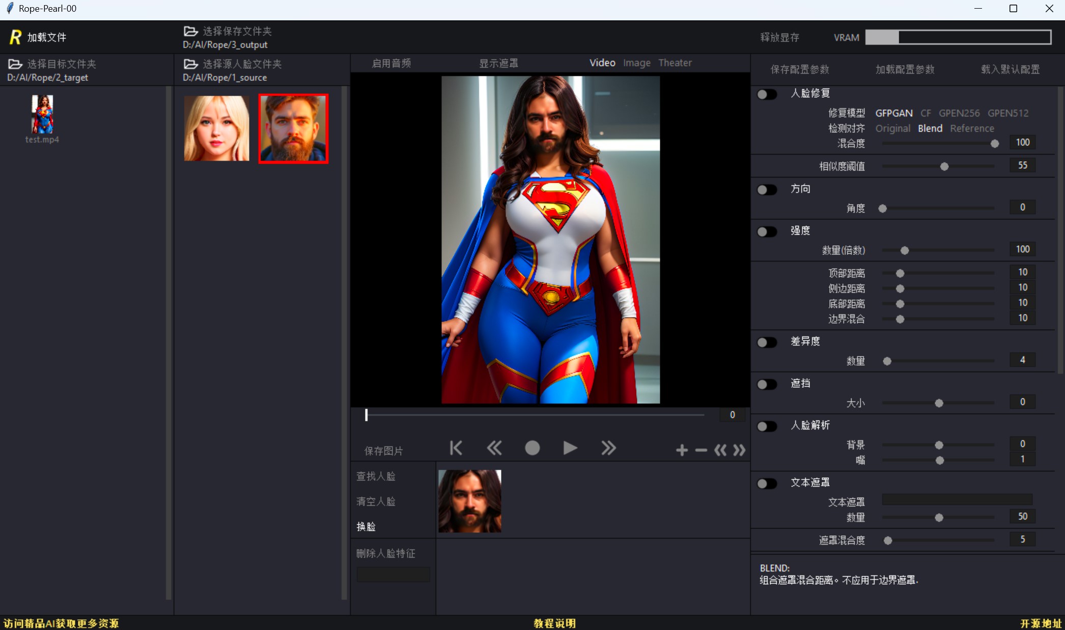Open 开源地址 source link
This screenshot has height=630, width=1065.
[x=1041, y=623]
